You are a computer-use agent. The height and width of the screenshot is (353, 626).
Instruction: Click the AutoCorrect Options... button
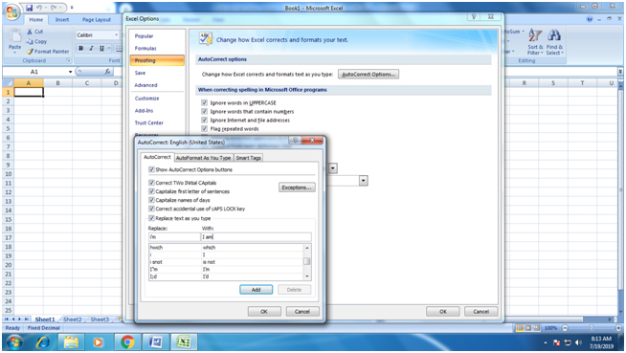pos(369,75)
